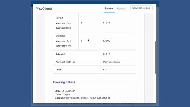Click the "Haircut" service name

pos(59,18)
